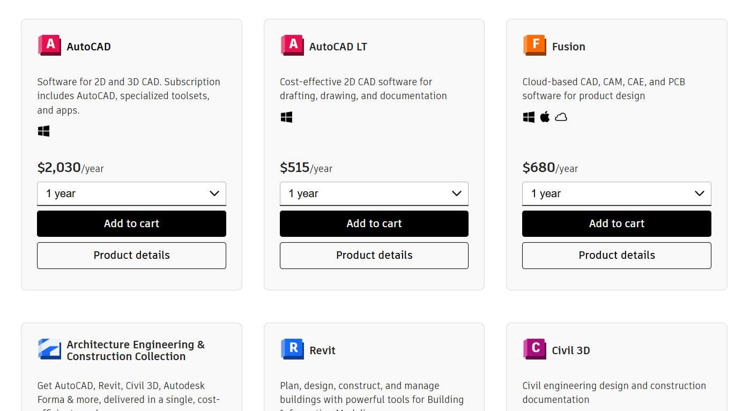This screenshot has height=411, width=750.
Task: Select the Revit product title
Action: 322,350
